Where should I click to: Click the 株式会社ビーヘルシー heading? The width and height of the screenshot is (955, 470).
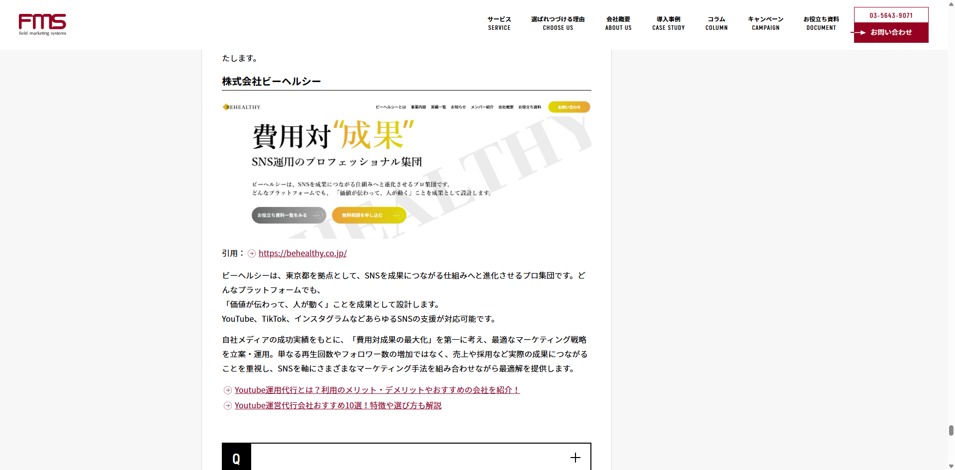tap(271, 82)
